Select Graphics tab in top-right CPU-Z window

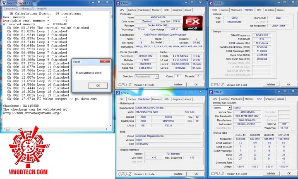tap(270, 10)
